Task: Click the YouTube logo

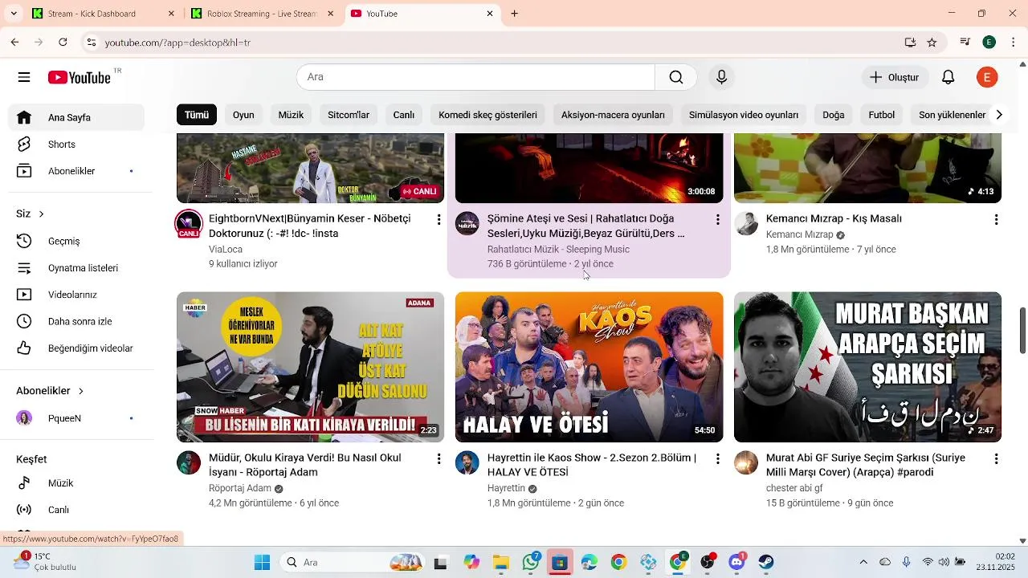Action: pos(79,77)
